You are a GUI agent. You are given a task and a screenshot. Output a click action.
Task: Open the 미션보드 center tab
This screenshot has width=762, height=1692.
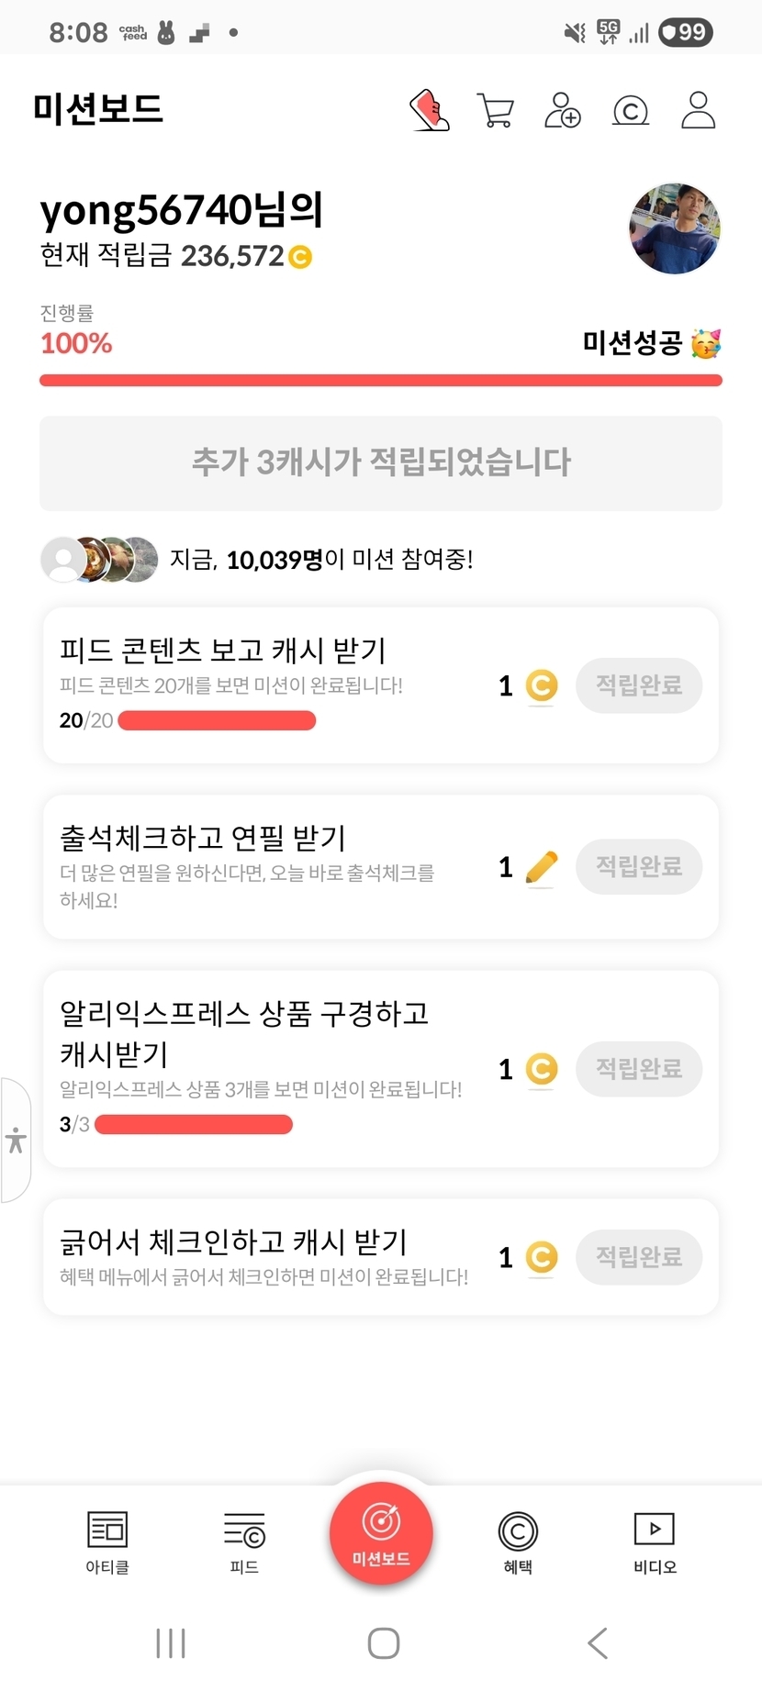[381, 1534]
